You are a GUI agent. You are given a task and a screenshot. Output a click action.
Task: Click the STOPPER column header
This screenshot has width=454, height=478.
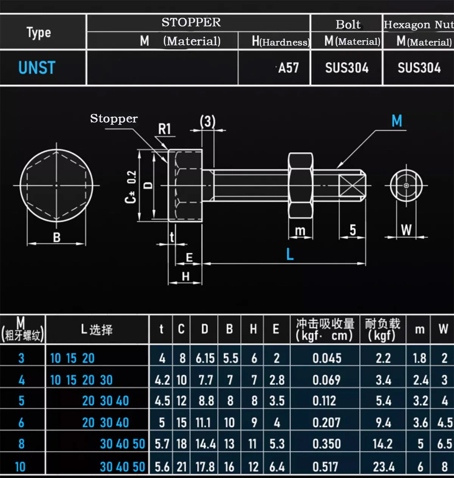pyautogui.click(x=191, y=22)
